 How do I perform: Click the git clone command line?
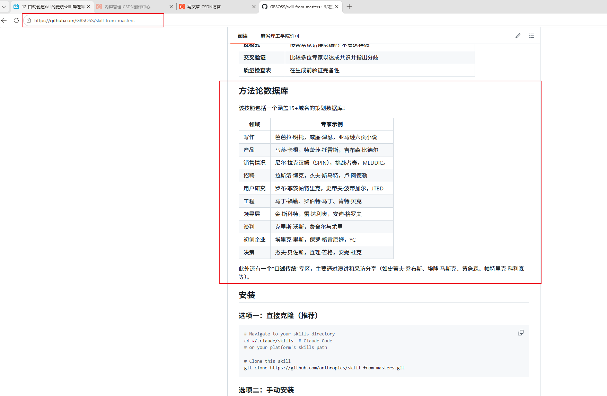pyautogui.click(x=324, y=368)
